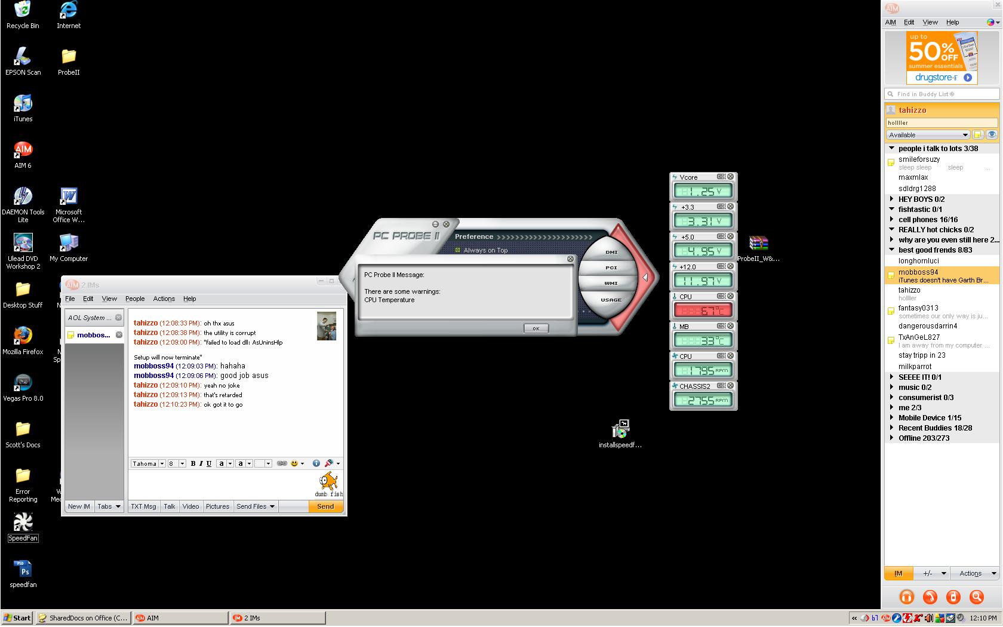Open the +/- buddy dropdown
The height and width of the screenshot is (627, 1003).
pos(932,573)
